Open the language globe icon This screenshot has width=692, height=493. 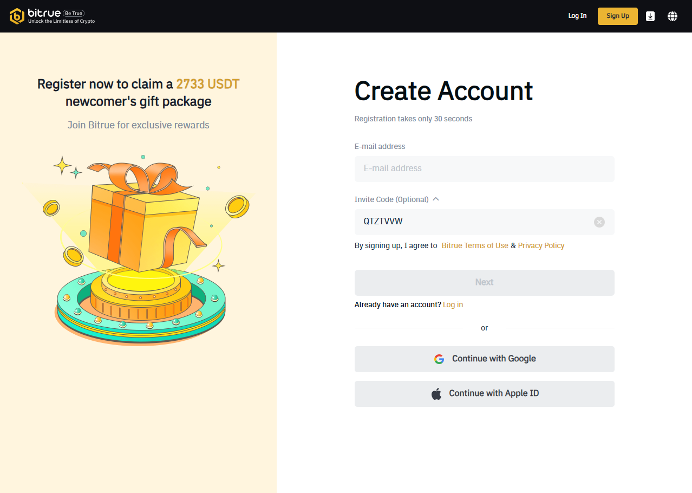click(x=672, y=16)
